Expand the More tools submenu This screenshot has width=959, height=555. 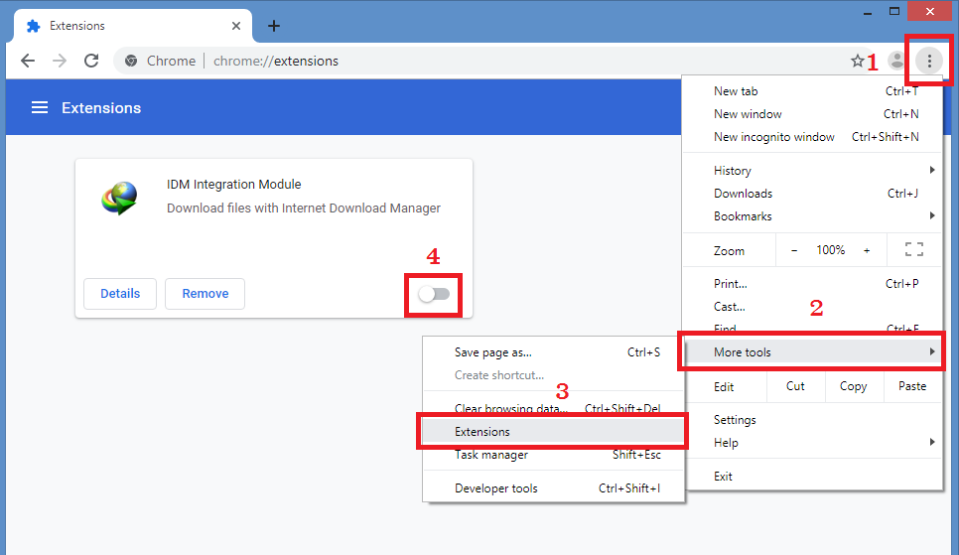[812, 351]
